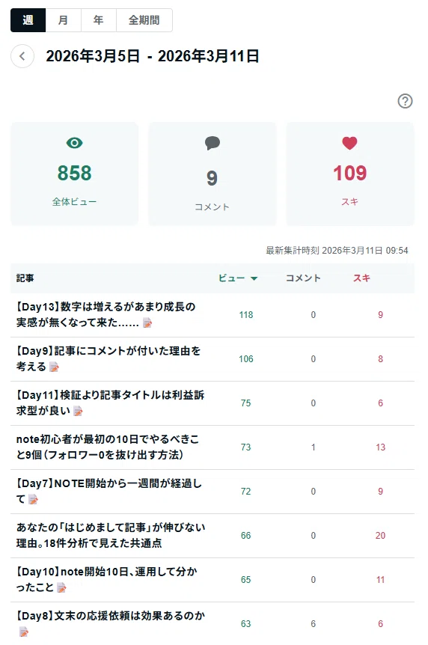This screenshot has width=428, height=645.
Task: Click edit icon beside Day9 article
Action: [54, 367]
